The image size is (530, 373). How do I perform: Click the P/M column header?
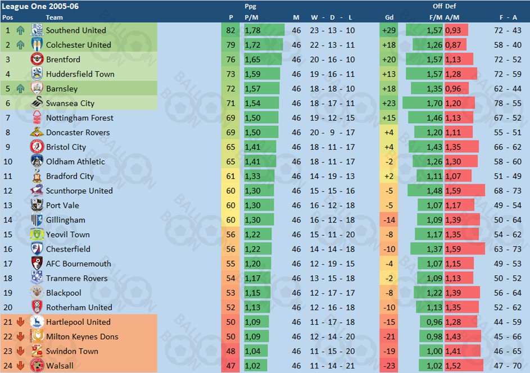click(251, 17)
